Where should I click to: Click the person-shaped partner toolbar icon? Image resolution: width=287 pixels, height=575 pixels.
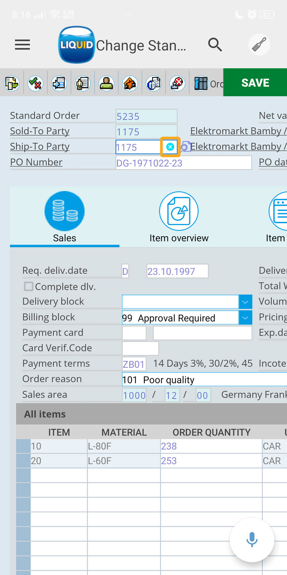pos(106,83)
